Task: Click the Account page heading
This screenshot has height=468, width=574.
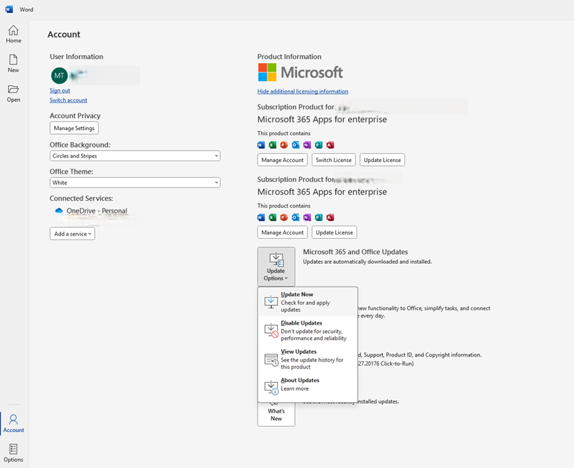Action: coord(64,35)
